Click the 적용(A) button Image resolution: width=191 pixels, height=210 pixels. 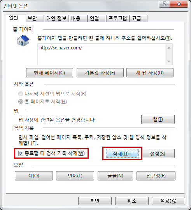point(168,201)
